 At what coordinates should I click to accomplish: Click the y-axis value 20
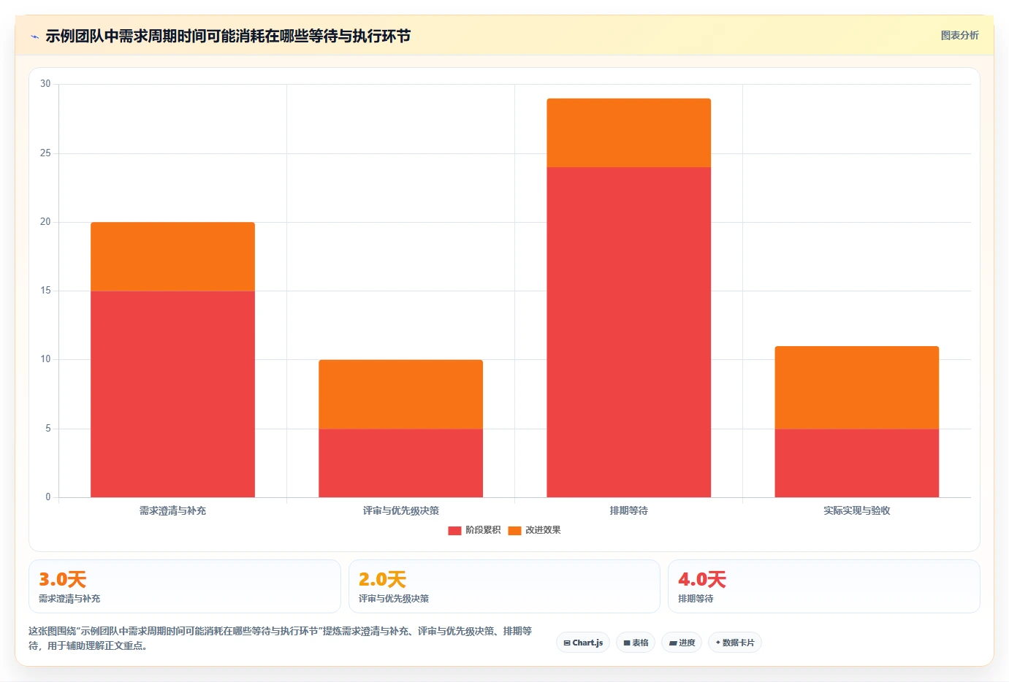(45, 222)
